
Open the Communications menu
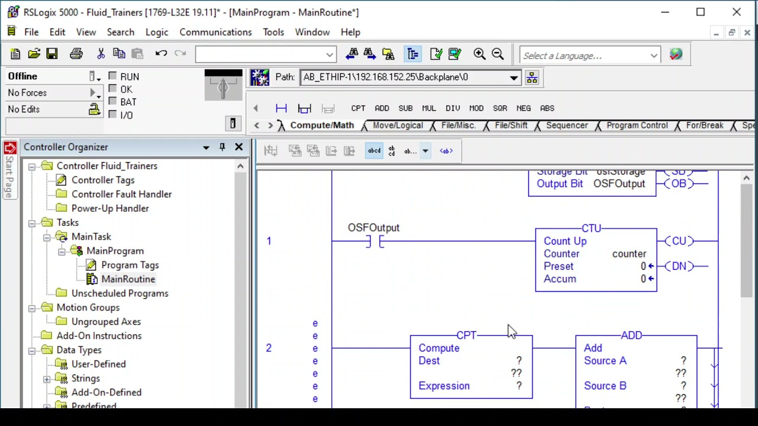216,32
